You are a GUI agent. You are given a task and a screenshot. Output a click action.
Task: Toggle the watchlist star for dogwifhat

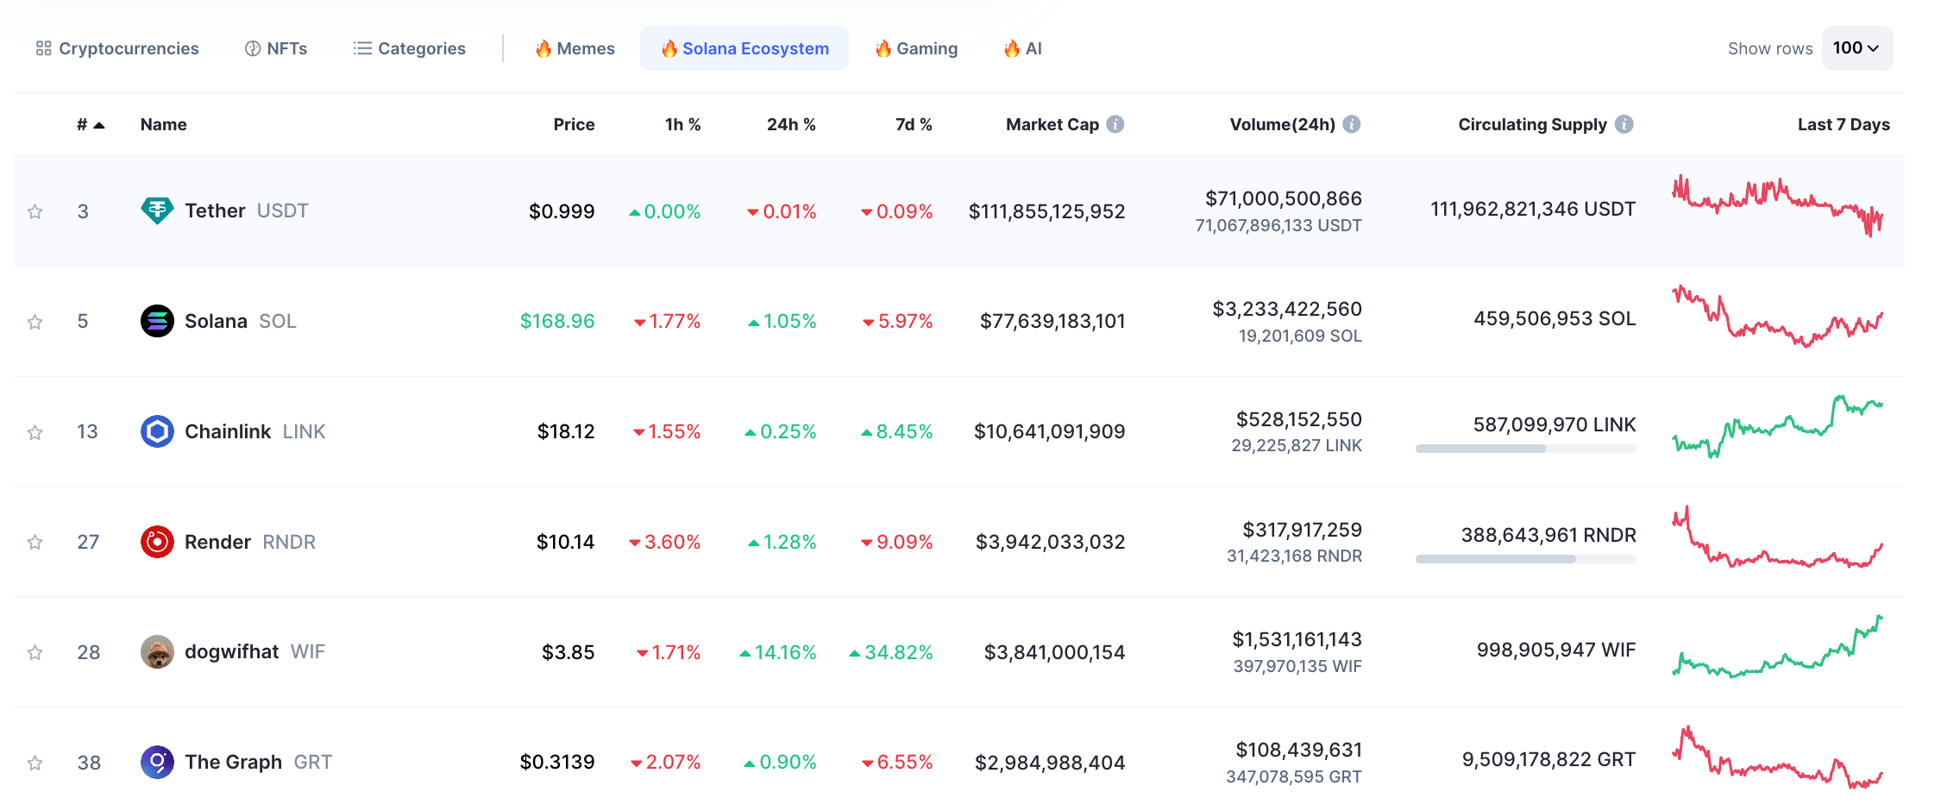35,652
